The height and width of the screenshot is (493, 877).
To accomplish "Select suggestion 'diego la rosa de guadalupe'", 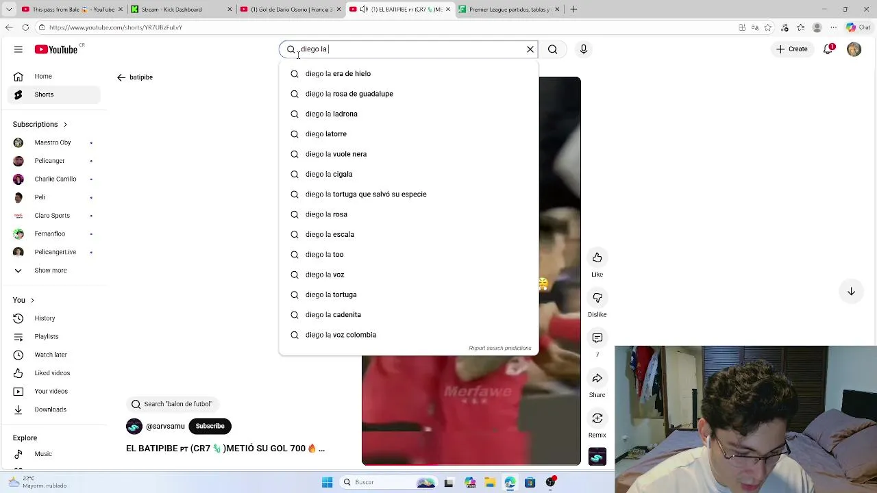I will pos(409,94).
